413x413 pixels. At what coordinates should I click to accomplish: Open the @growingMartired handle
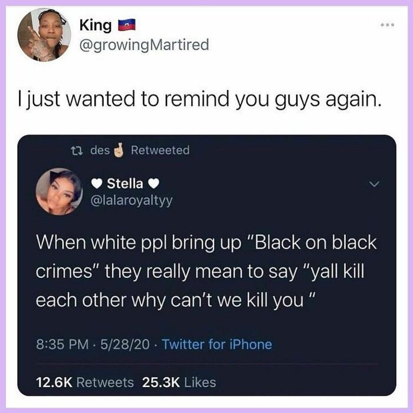point(144,45)
